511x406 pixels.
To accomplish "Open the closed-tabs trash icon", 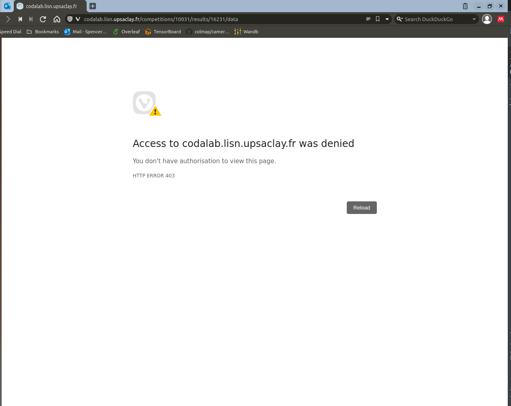I will pyautogui.click(x=465, y=6).
